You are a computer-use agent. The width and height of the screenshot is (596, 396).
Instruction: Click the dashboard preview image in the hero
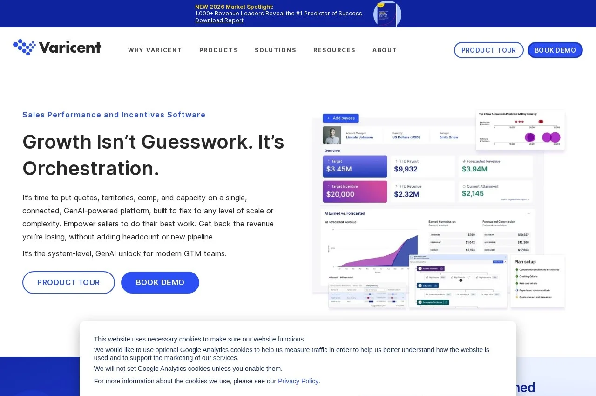tap(439, 210)
